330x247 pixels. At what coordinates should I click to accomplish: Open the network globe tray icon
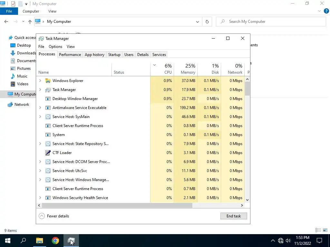click(x=281, y=241)
